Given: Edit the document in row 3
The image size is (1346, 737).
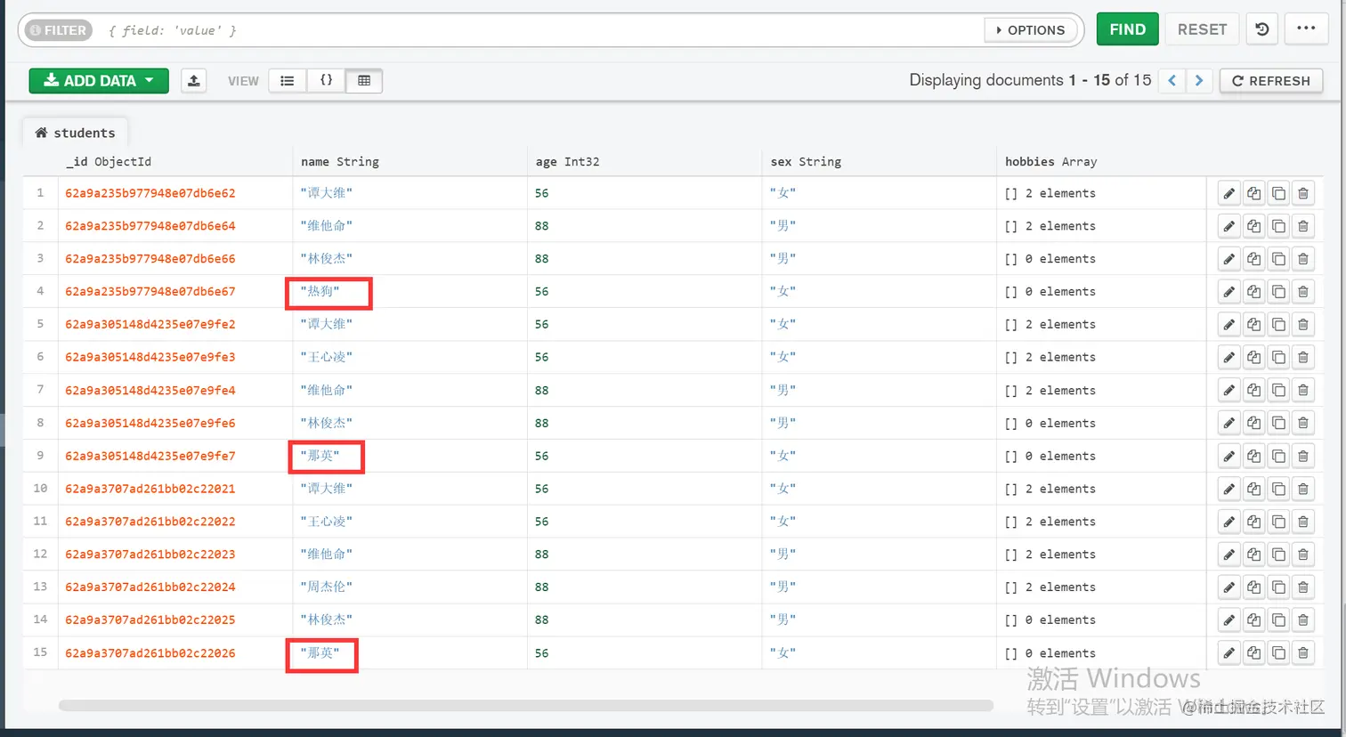Looking at the screenshot, I should tap(1228, 259).
